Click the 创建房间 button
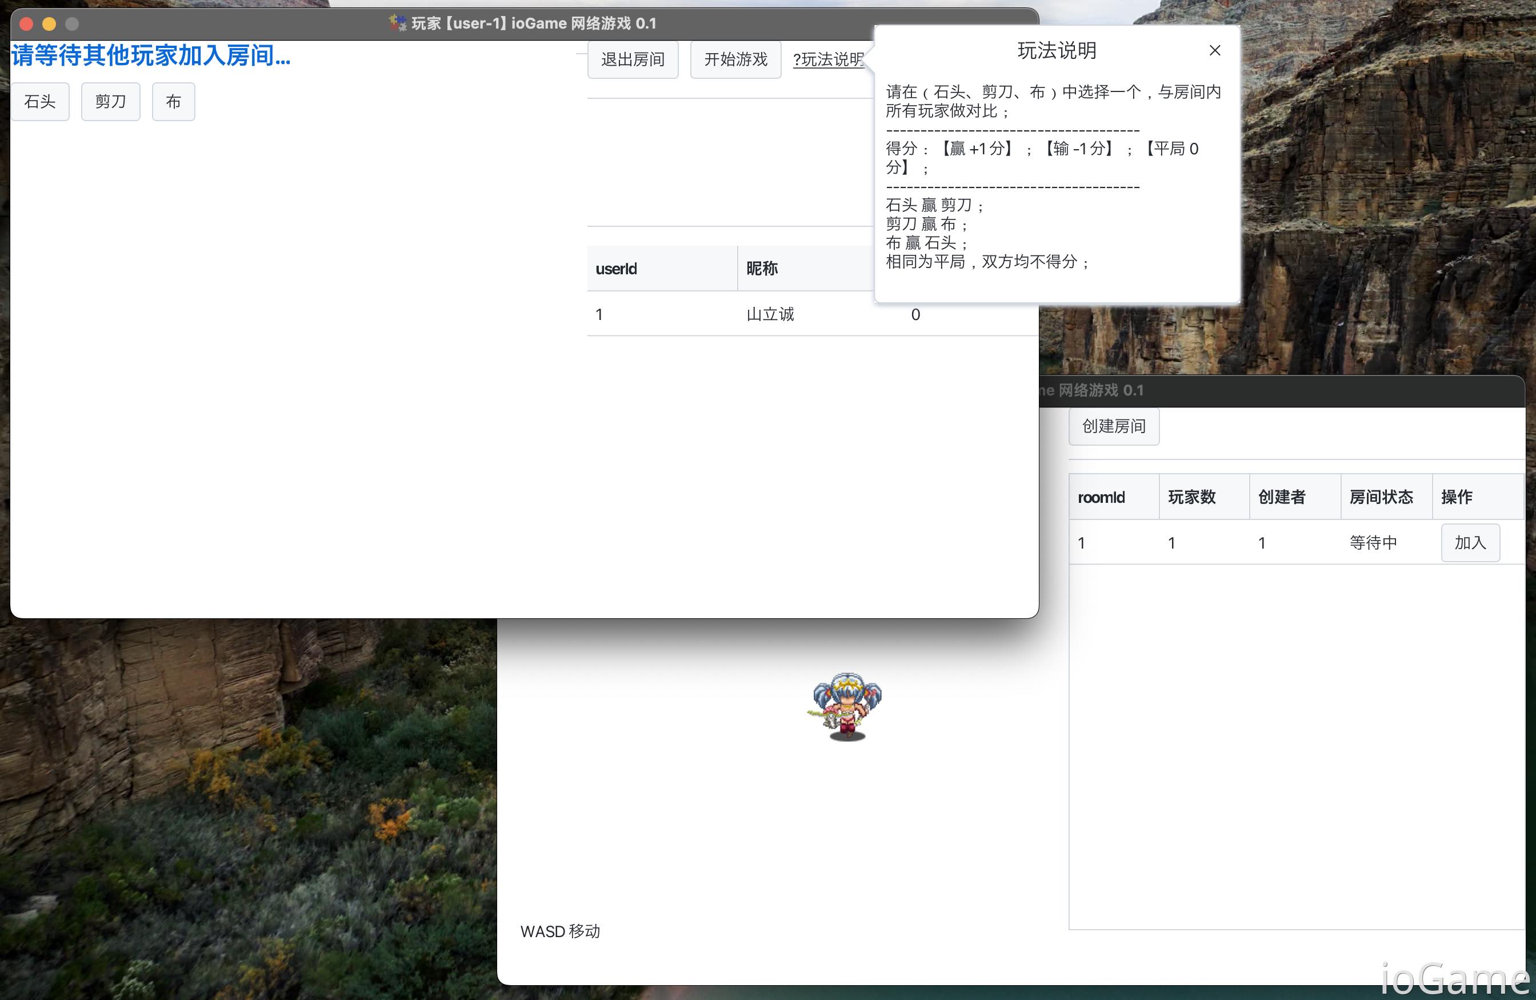The width and height of the screenshot is (1536, 1000). click(x=1113, y=426)
